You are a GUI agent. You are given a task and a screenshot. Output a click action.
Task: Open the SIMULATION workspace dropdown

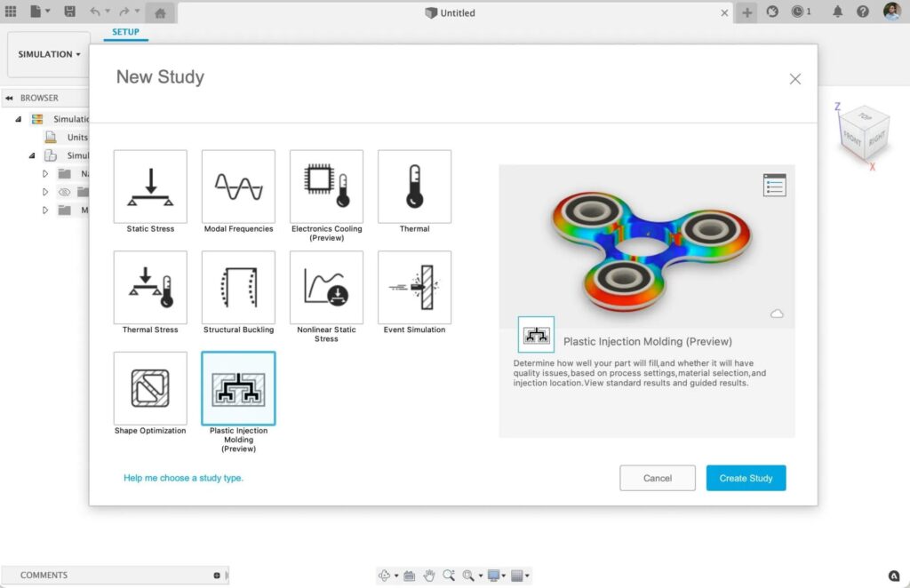coord(50,54)
